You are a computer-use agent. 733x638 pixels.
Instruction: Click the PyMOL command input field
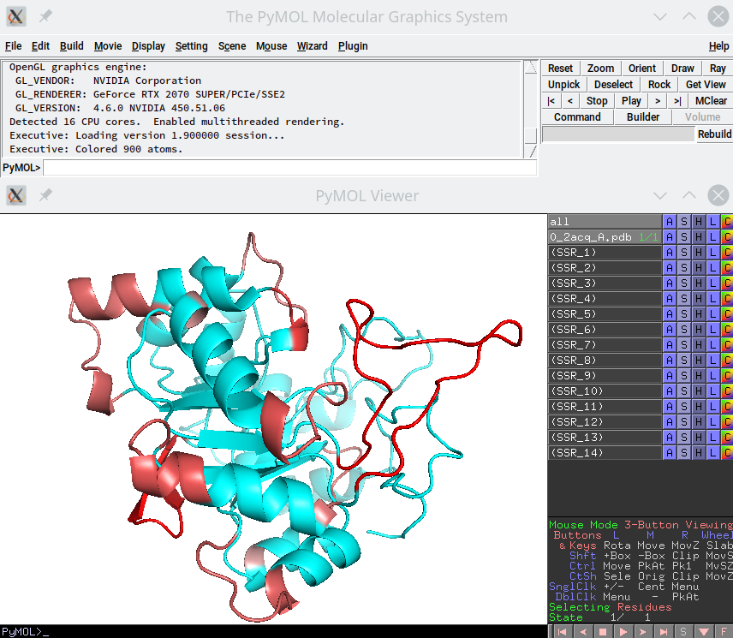pyautogui.click(x=289, y=168)
